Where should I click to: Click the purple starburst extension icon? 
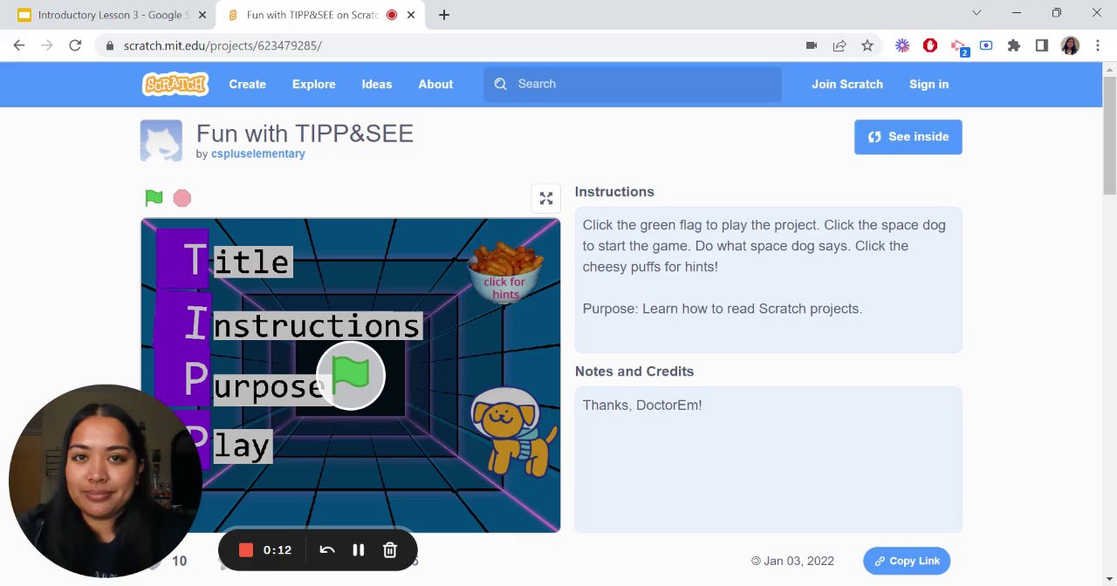point(902,45)
